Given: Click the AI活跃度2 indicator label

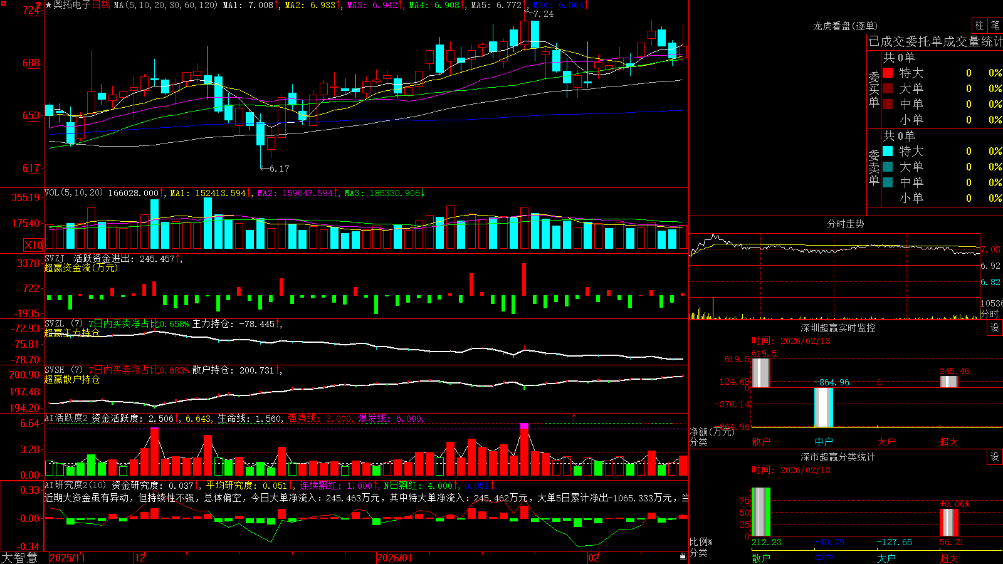Looking at the screenshot, I should tap(66, 418).
